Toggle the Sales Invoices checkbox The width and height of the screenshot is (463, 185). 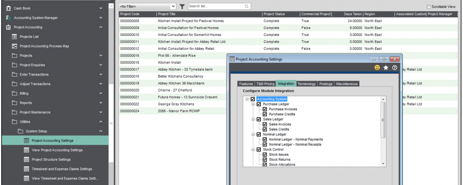pyautogui.click(x=265, y=124)
